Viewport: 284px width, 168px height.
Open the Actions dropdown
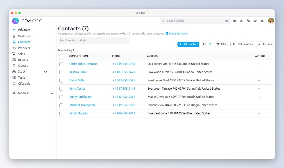tap(265, 44)
